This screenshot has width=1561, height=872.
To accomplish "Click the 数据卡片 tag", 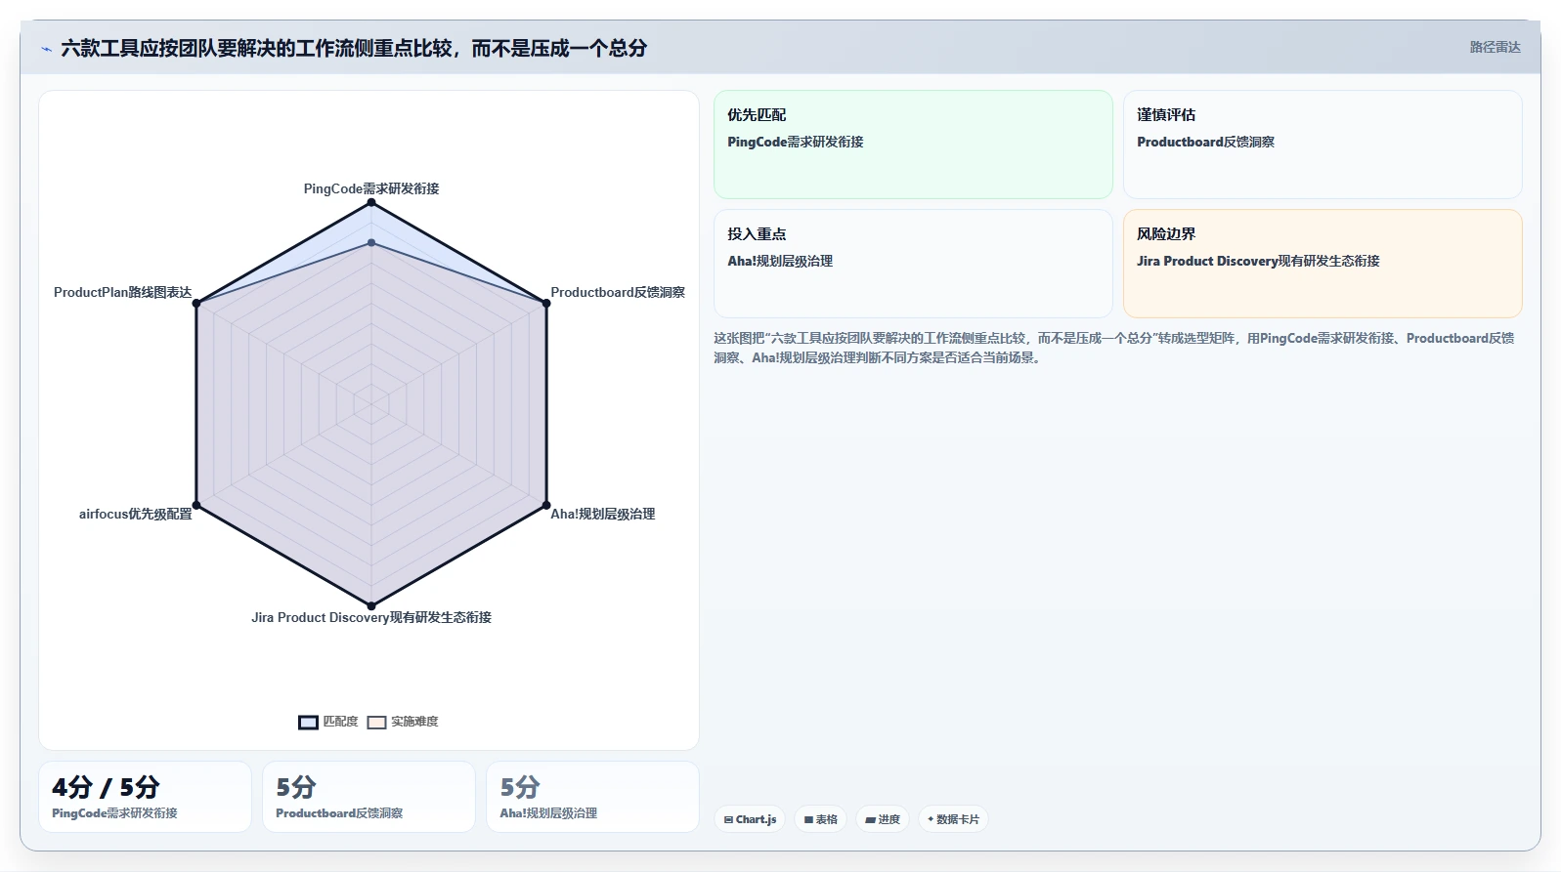I will click(953, 819).
